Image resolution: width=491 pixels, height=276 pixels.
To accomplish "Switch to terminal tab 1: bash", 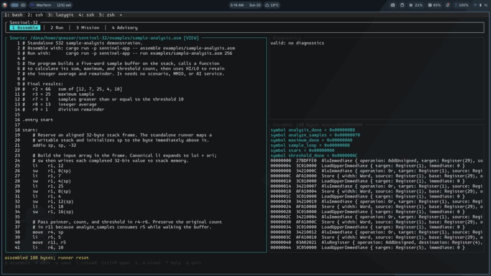I will (13, 15).
